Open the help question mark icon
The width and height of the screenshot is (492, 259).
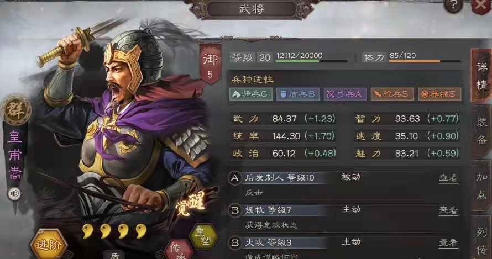click(453, 5)
